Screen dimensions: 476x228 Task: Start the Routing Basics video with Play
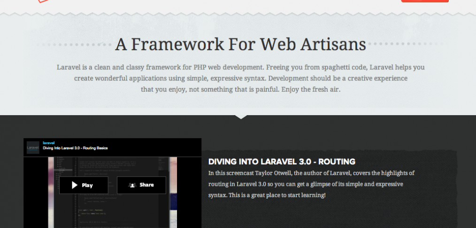[x=84, y=185]
